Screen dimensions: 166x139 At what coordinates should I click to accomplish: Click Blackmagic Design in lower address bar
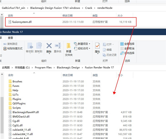[68, 67]
